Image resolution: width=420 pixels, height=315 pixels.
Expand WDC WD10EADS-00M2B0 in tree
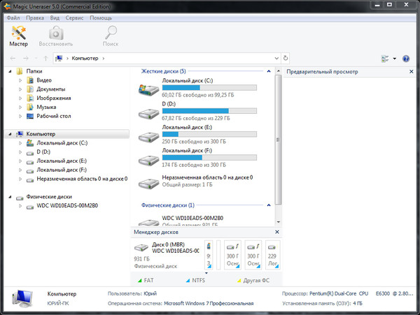point(20,206)
